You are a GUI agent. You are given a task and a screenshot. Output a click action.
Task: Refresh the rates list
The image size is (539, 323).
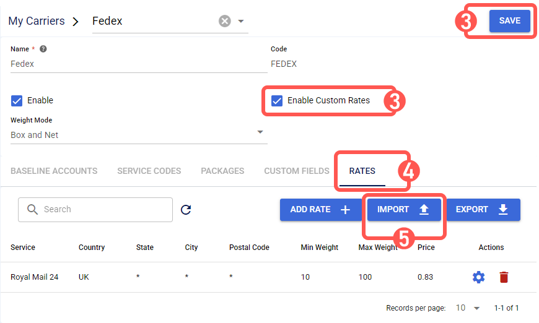186,209
